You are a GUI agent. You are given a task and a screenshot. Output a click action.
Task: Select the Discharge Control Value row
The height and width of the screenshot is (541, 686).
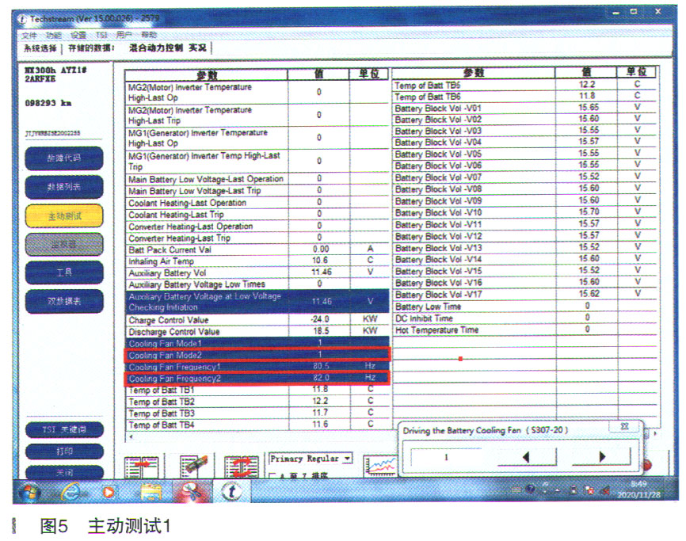coord(257,332)
